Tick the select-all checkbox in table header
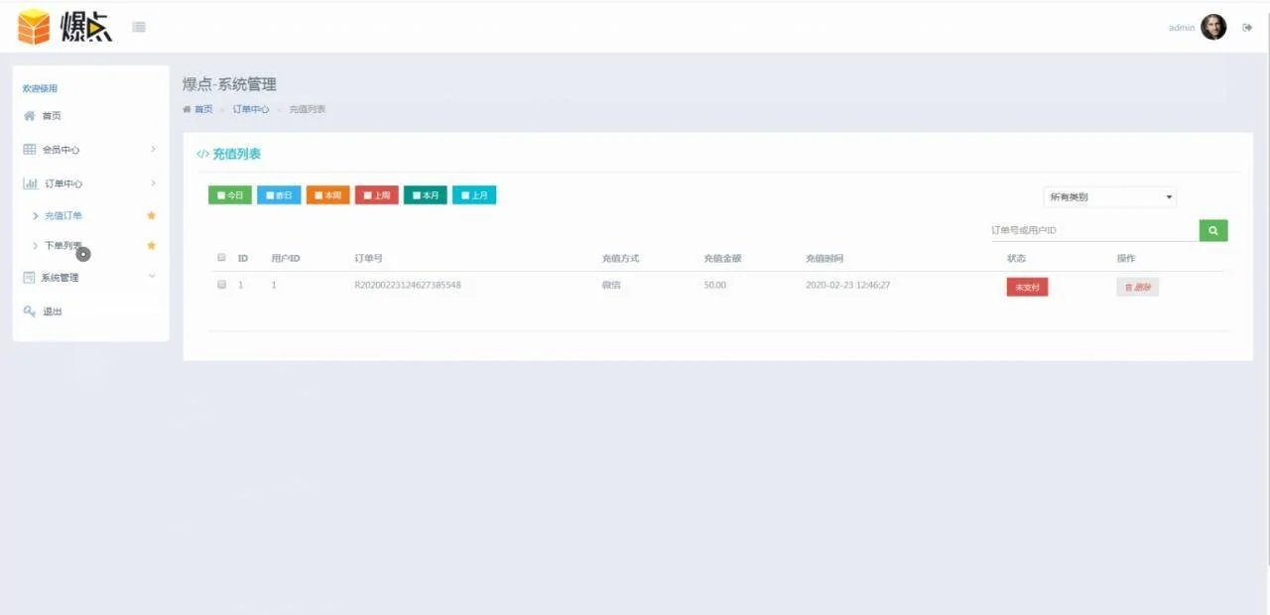 (221, 258)
